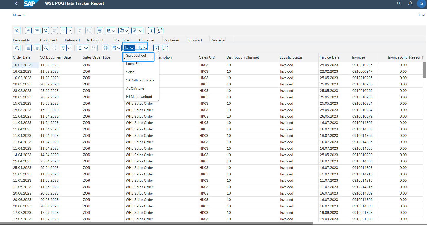Image resolution: width=427 pixels, height=231 pixels.
Task: Click the Exit link
Action: (422, 15)
